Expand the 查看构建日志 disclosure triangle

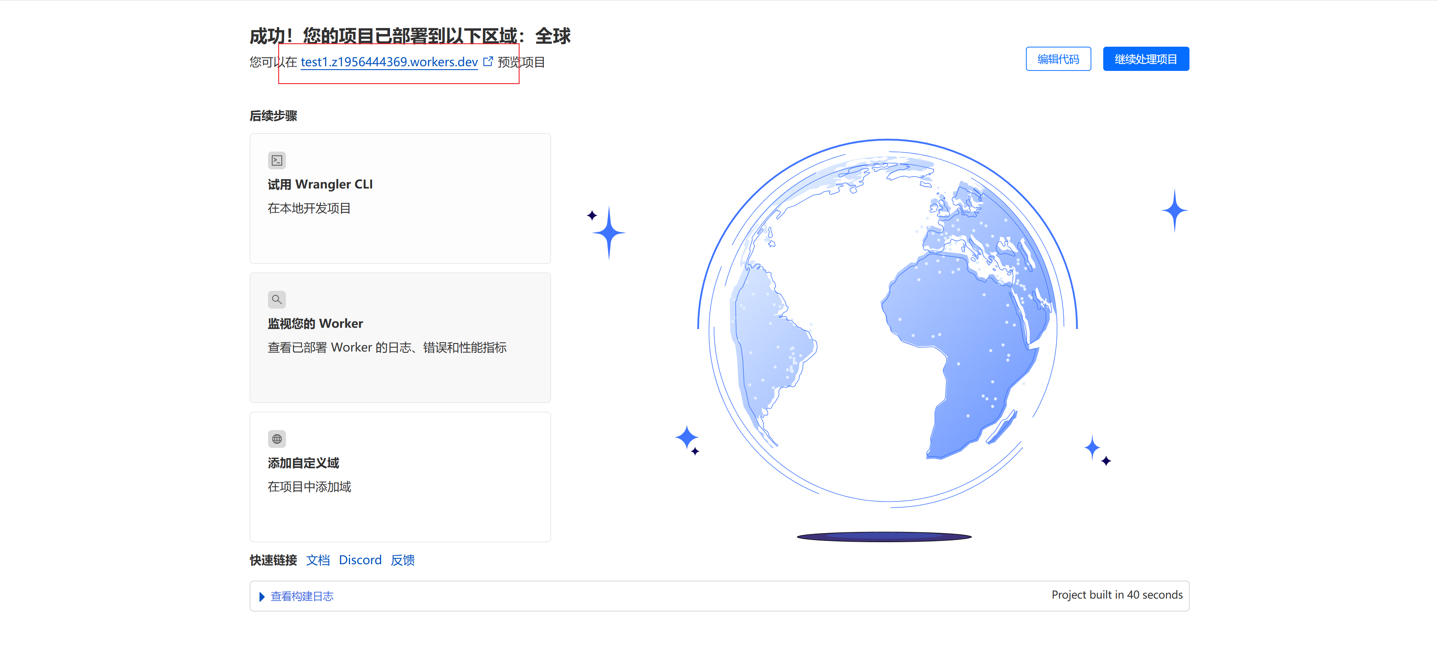262,597
